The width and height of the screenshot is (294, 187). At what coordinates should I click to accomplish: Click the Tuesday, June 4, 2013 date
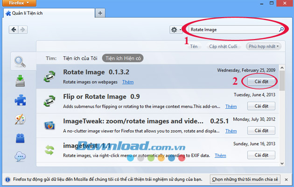254,95
